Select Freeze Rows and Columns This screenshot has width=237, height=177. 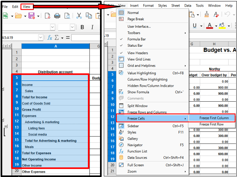tap(152, 112)
